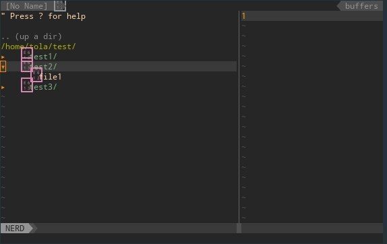Expand the test3 folder arrow
387x244 pixels.
3,88
